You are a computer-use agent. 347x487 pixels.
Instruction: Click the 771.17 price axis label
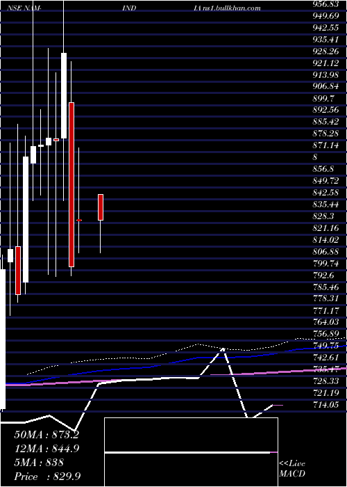coord(325,310)
